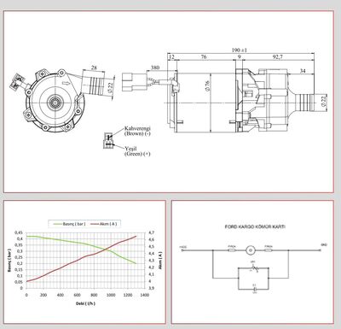Select the 3,9 tick on the current axis
Viewport: 341px width, 329px height.
151,288
